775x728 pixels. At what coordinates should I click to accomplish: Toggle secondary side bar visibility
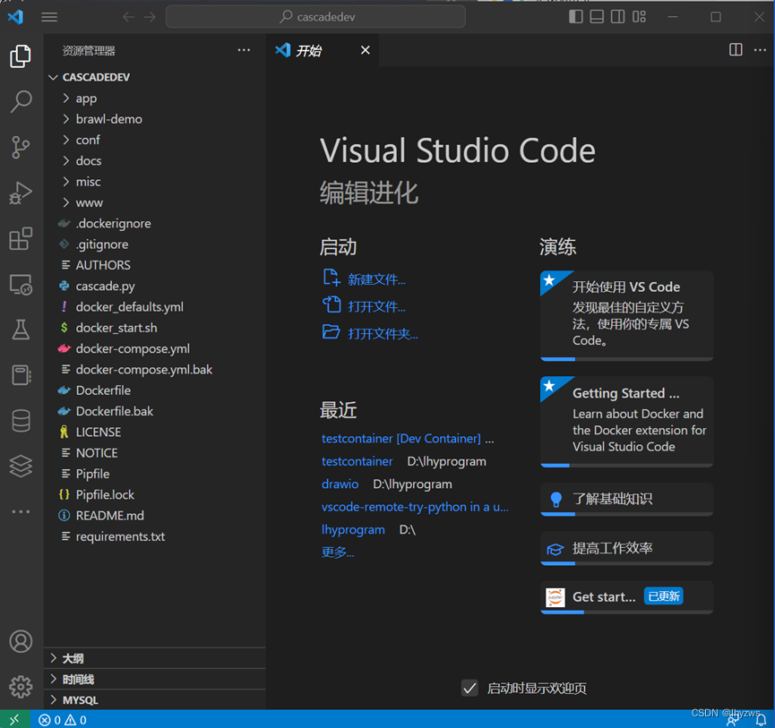617,17
